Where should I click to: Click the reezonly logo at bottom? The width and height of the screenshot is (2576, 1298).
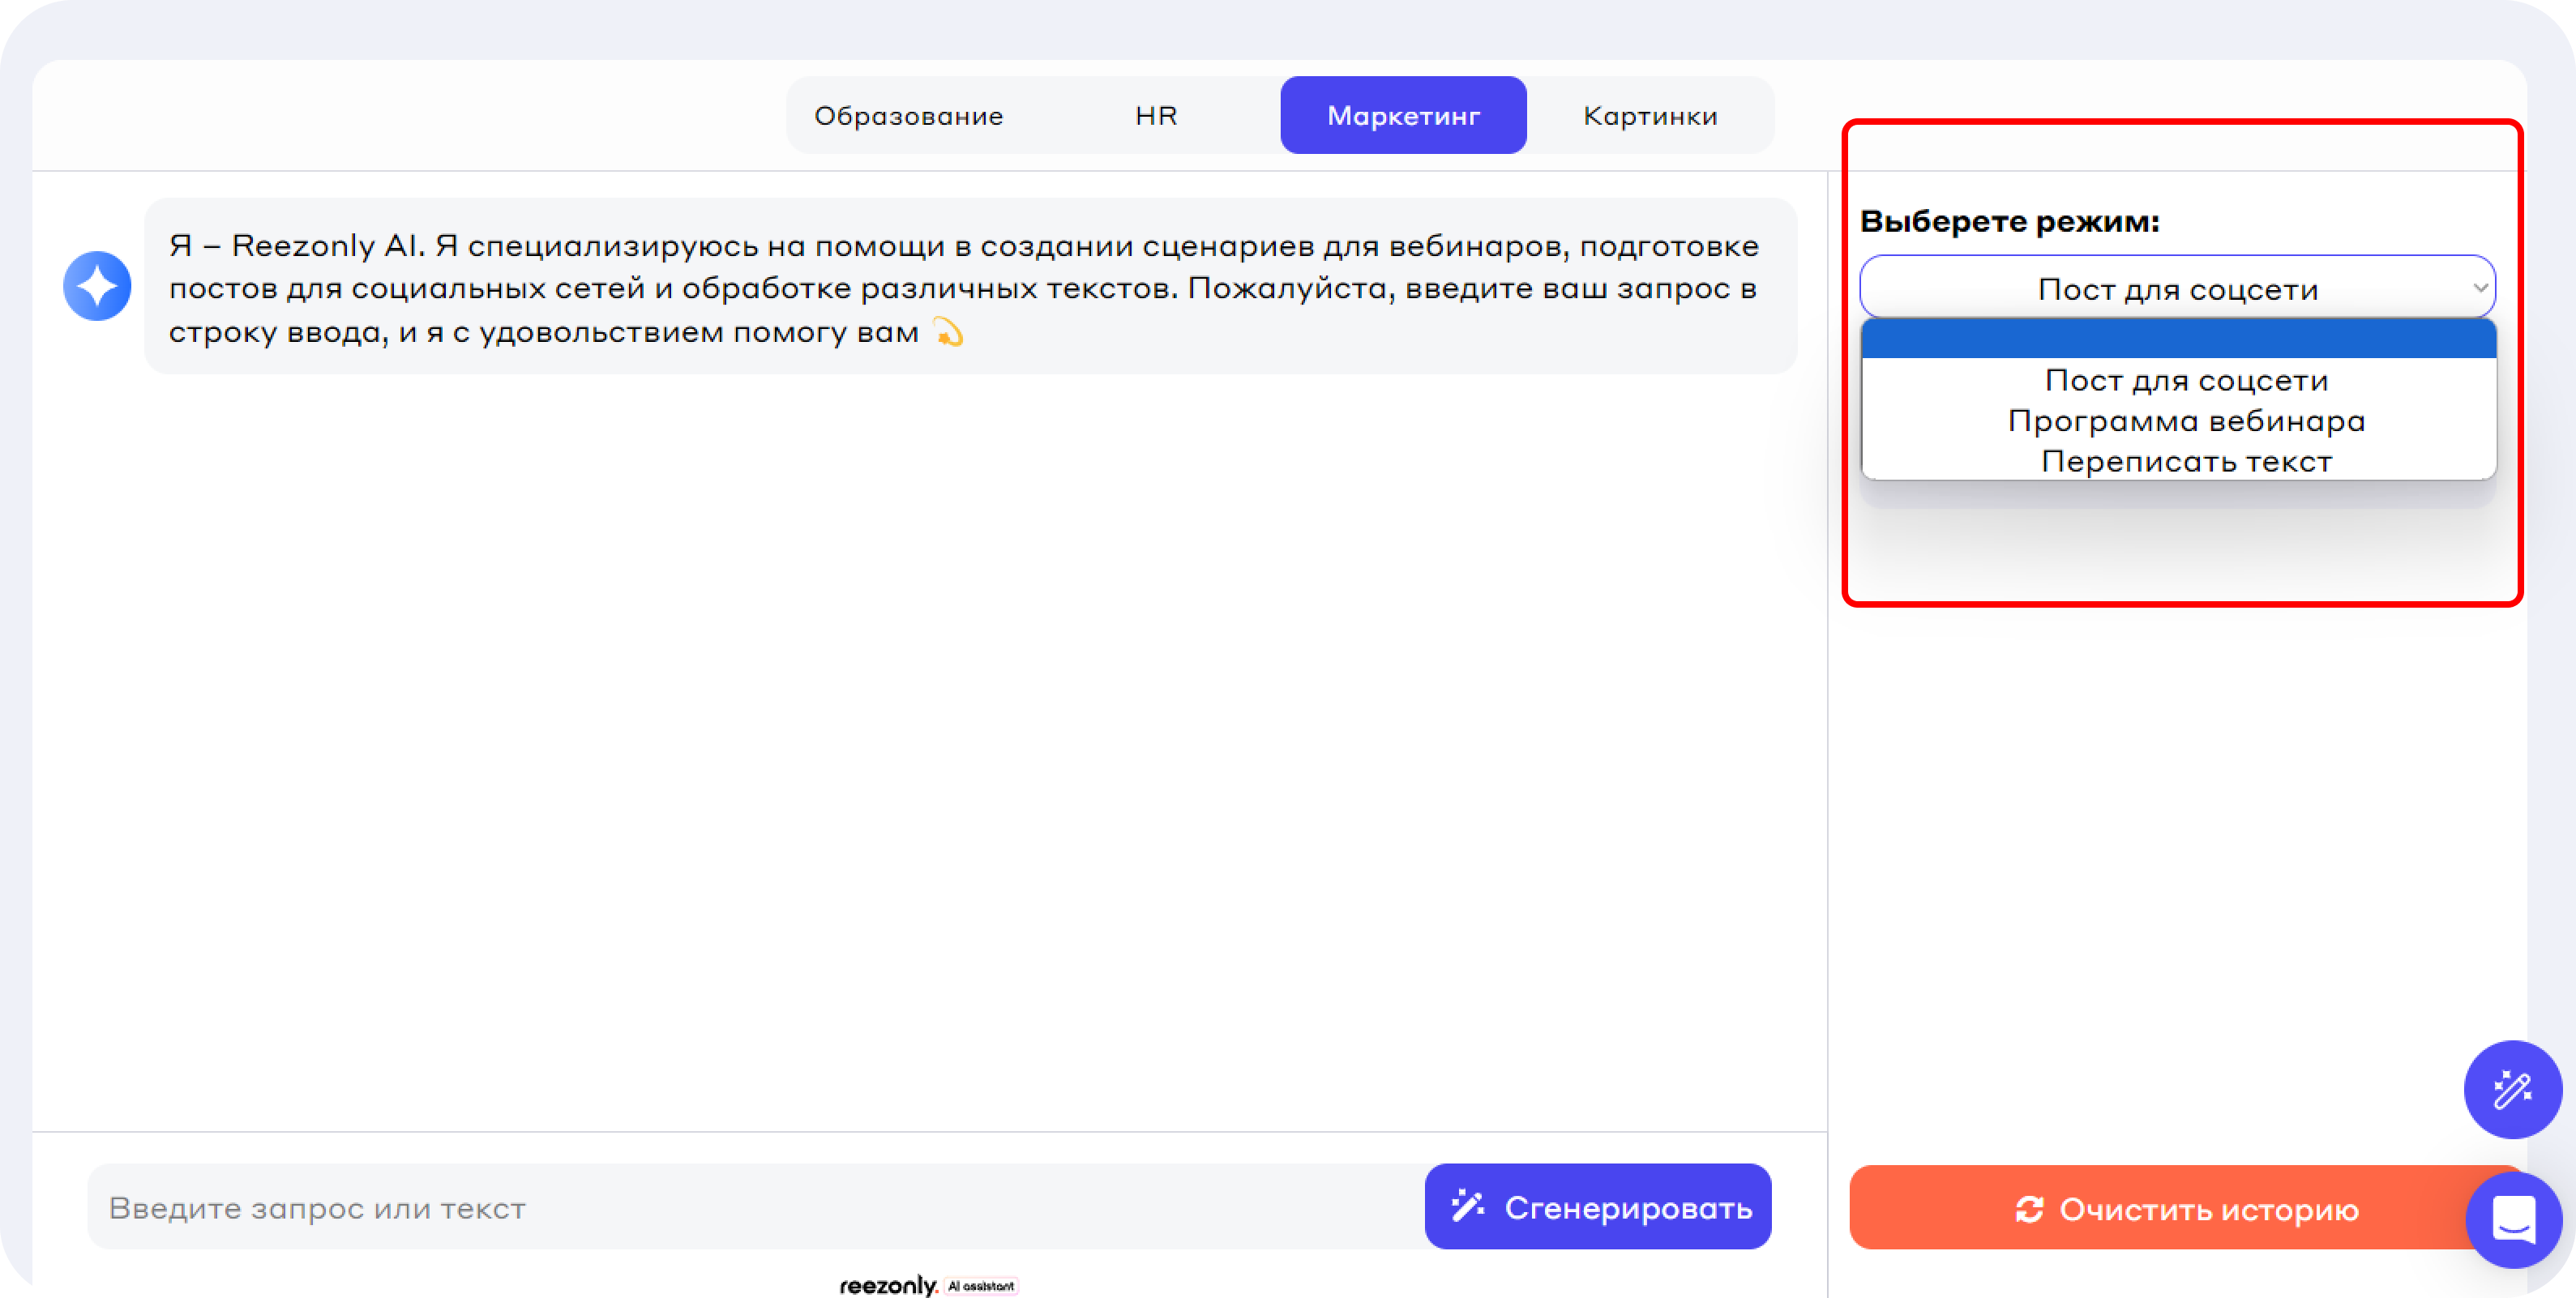pyautogui.click(x=887, y=1285)
